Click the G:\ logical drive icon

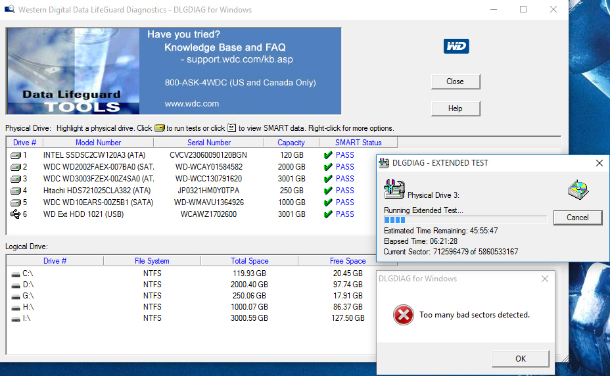point(16,297)
